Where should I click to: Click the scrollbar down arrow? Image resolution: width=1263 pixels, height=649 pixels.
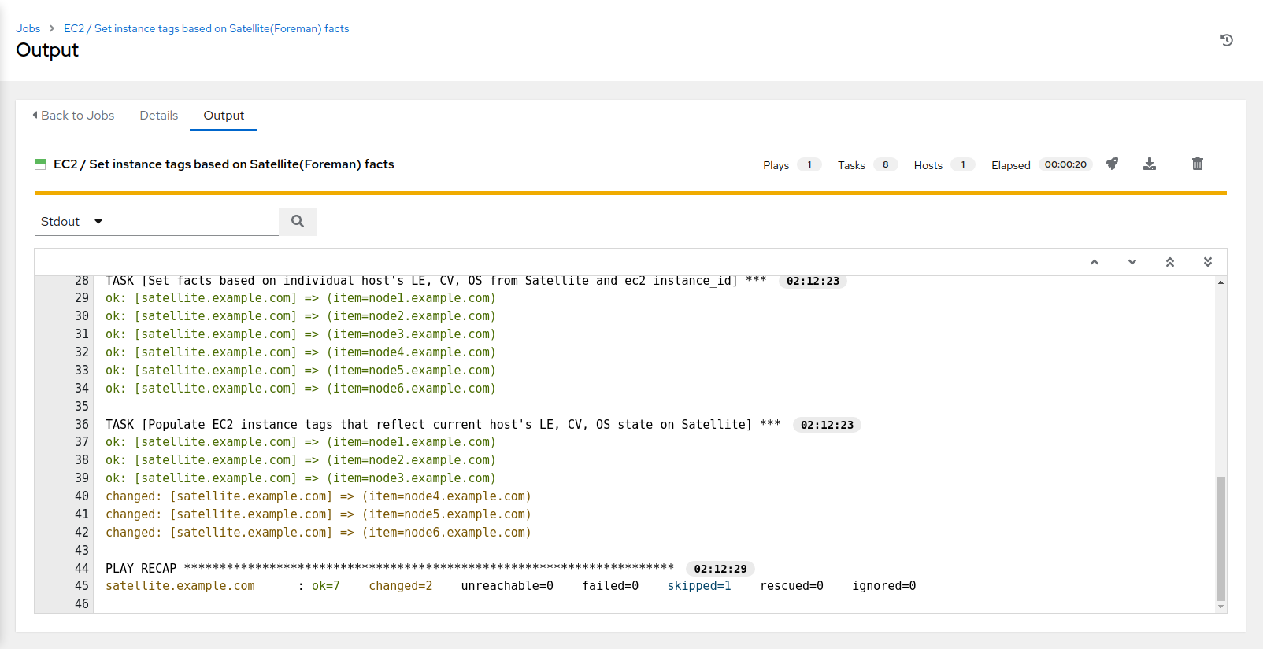pyautogui.click(x=1220, y=607)
